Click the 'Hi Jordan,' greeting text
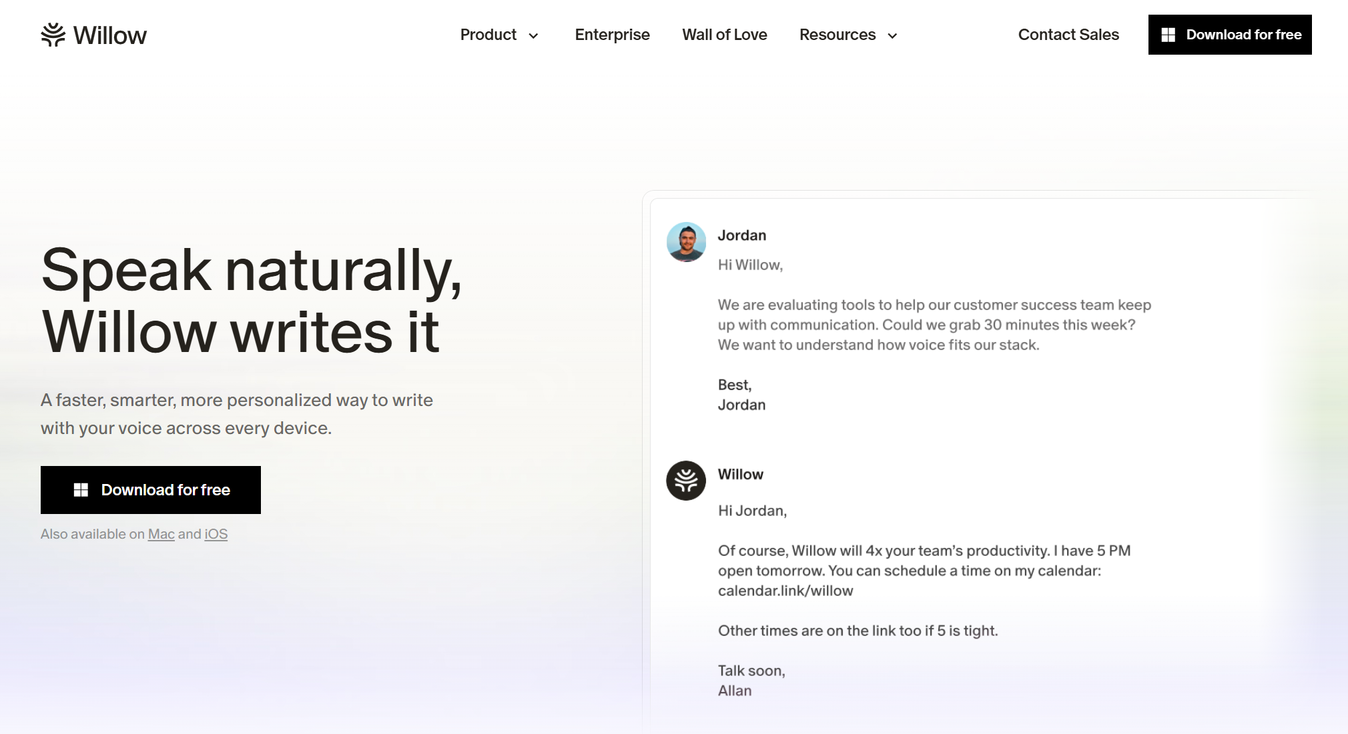The height and width of the screenshot is (734, 1348). (x=752, y=511)
